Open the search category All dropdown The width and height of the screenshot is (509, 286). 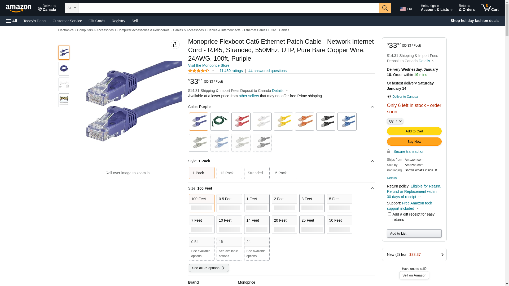(71, 8)
